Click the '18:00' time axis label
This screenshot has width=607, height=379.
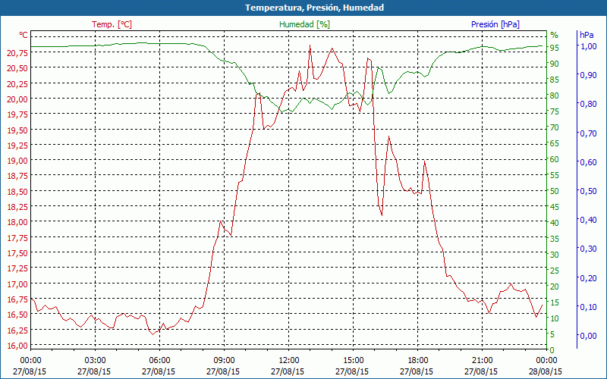click(417, 361)
